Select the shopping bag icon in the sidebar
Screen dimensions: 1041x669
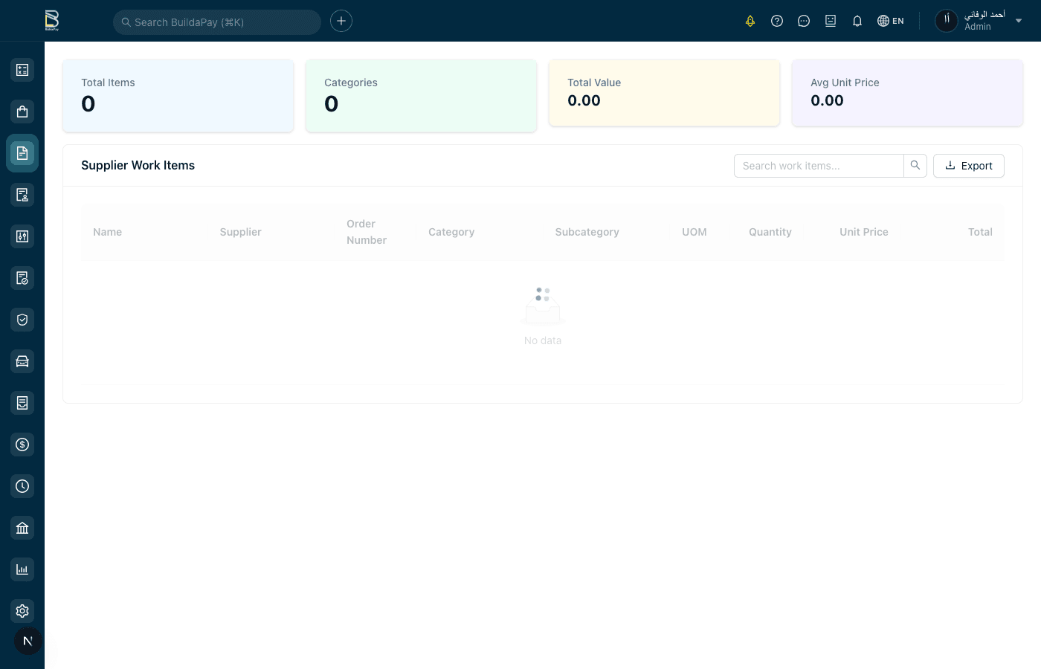tap(22, 111)
